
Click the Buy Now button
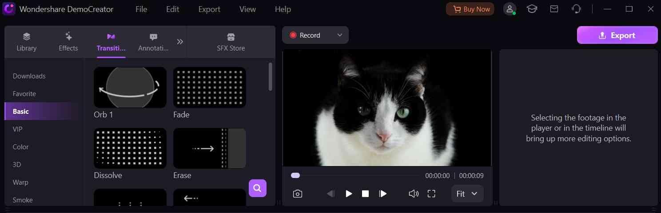click(470, 9)
